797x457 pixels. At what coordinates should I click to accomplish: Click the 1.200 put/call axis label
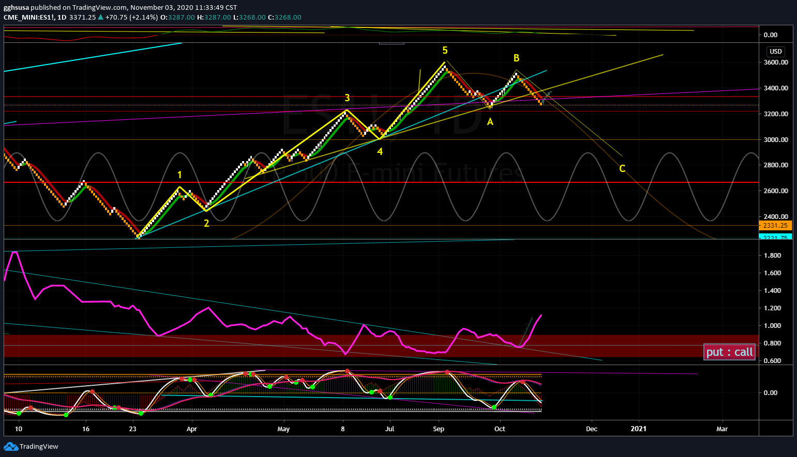[x=772, y=308]
